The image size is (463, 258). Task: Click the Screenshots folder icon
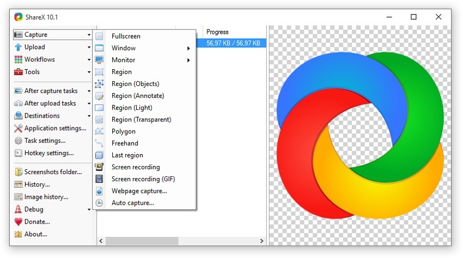click(19, 172)
